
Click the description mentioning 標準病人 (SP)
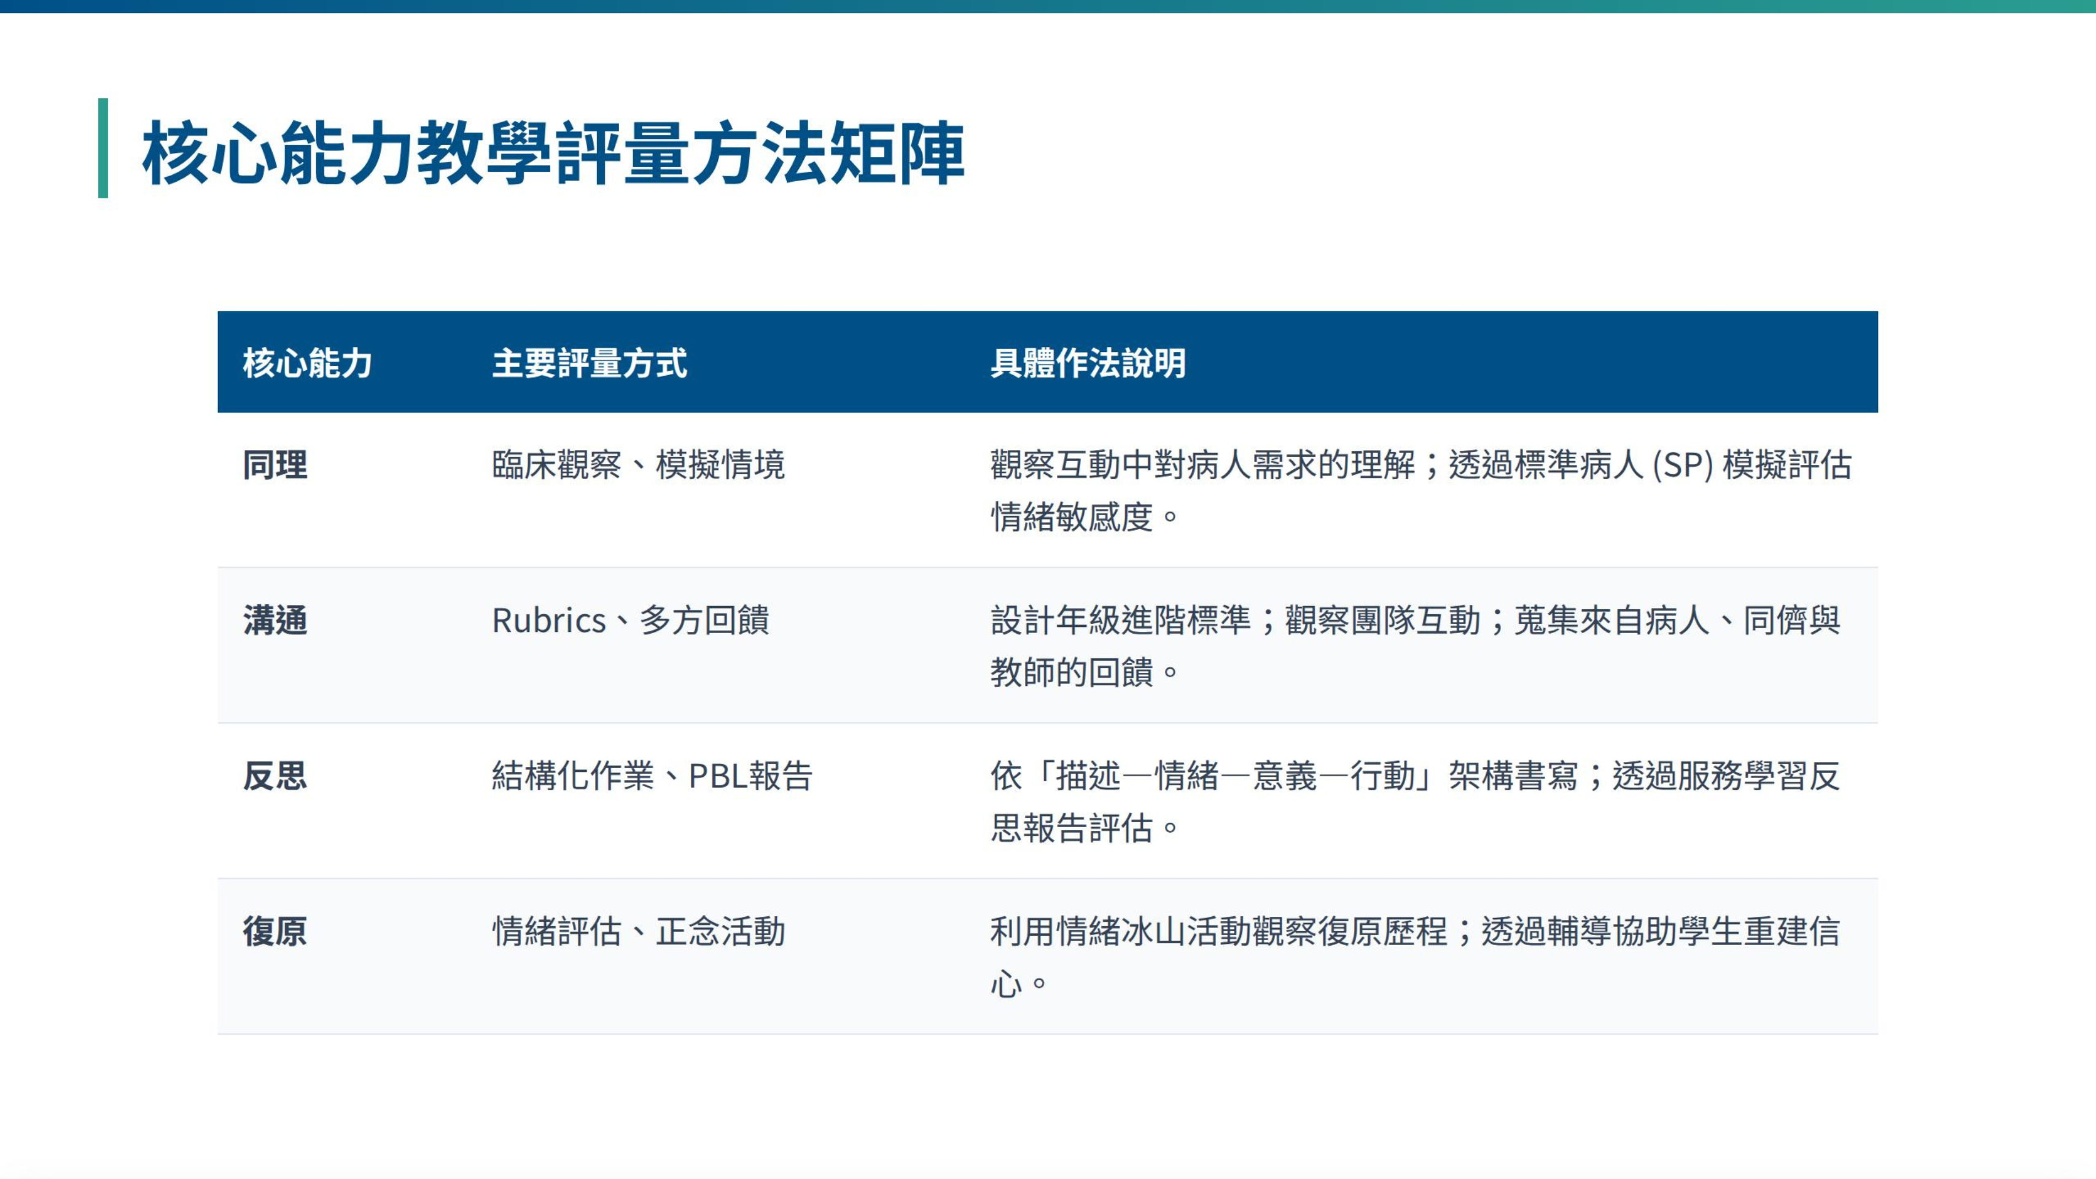tap(1420, 465)
